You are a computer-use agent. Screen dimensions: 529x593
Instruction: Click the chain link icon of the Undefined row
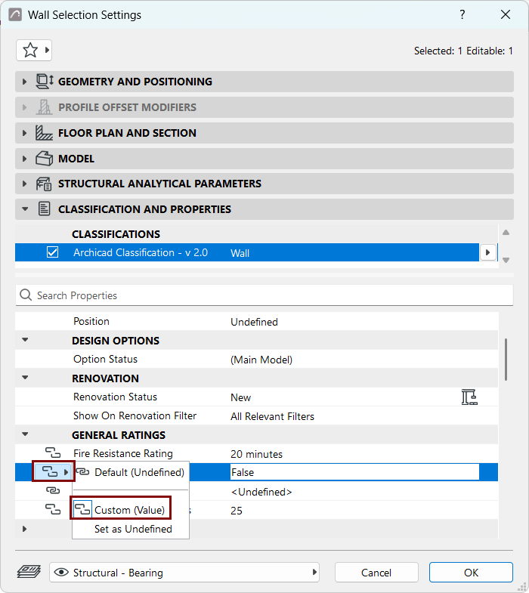tap(53, 490)
